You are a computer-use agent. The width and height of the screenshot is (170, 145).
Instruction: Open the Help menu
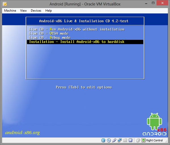pos(48,10)
